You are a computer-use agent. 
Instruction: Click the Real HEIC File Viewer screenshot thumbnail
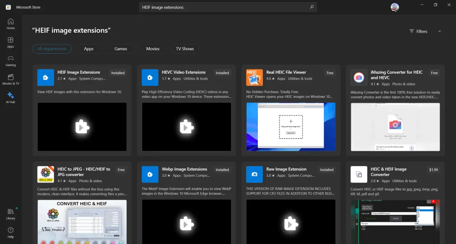(x=290, y=127)
